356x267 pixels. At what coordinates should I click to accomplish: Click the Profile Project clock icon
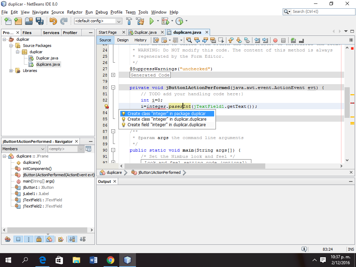point(179,21)
